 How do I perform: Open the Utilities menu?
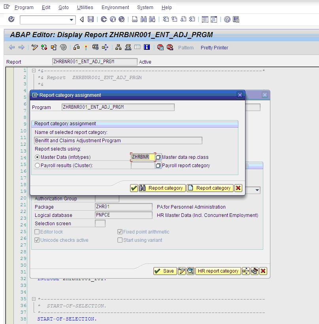coord(85,8)
